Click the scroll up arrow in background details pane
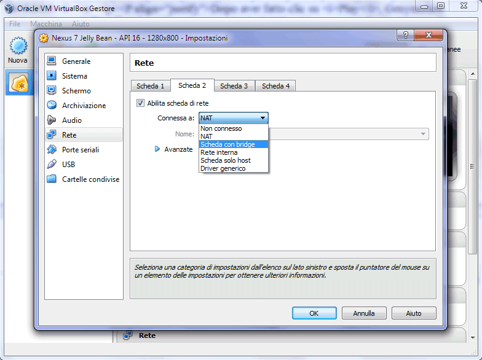 (x=473, y=74)
